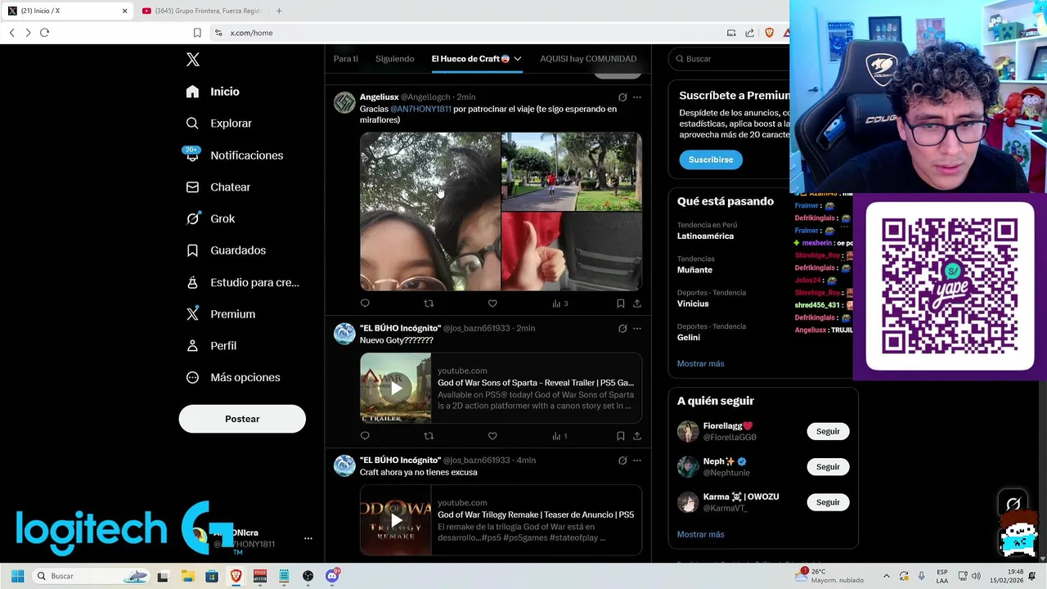The width and height of the screenshot is (1047, 589).
Task: Switch to AQUISI hay COMUNIDAD tab
Action: tap(588, 59)
